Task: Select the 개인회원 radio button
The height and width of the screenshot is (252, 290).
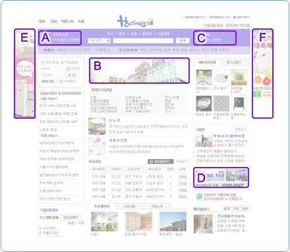Action: point(43,63)
